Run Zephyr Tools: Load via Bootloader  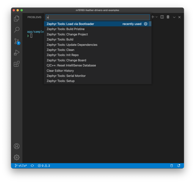[97, 24]
